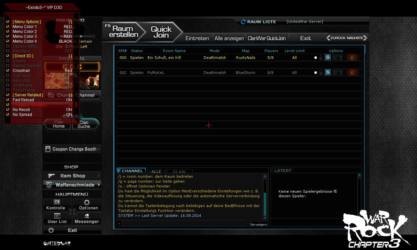The height and width of the screenshot is (250, 417).
Task: Collapse the Weapon Related section
Action: click(70, 105)
